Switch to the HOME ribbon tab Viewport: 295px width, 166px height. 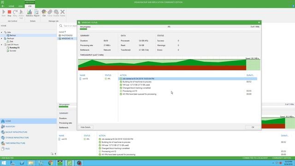(11, 6)
